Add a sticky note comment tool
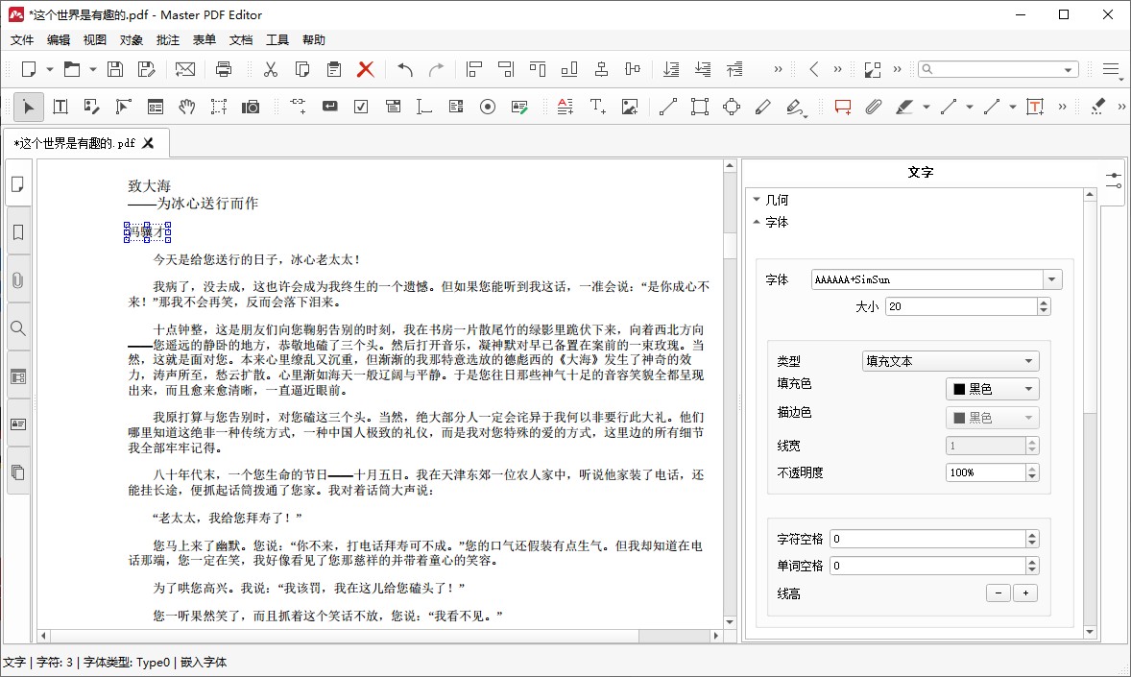Viewport: 1131px width, 677px height. [842, 107]
